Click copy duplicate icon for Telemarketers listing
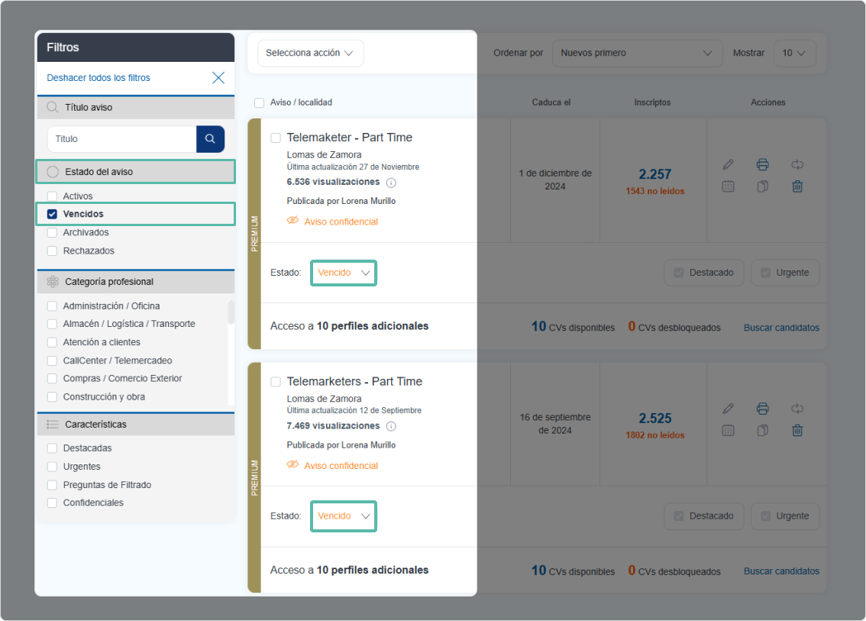The image size is (866, 621). pos(762,431)
